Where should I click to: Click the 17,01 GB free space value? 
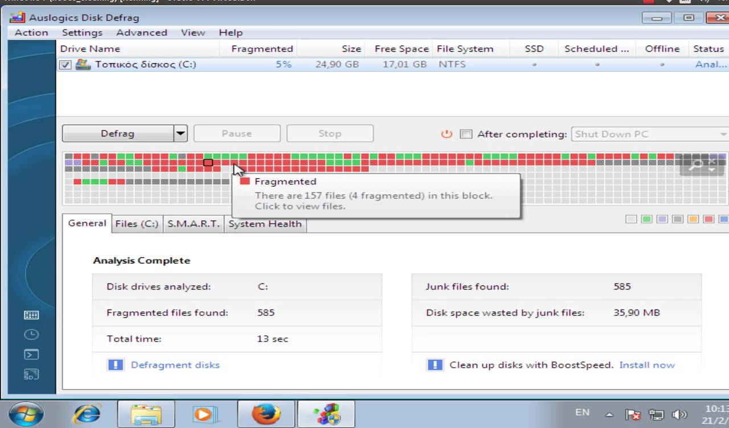pos(404,64)
